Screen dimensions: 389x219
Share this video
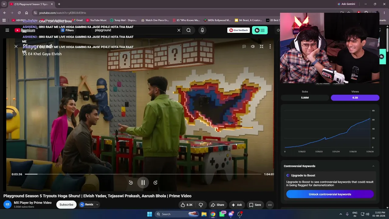coord(217,205)
